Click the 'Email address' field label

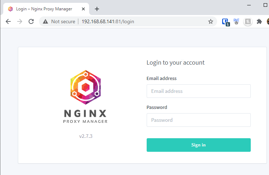pos(161,79)
